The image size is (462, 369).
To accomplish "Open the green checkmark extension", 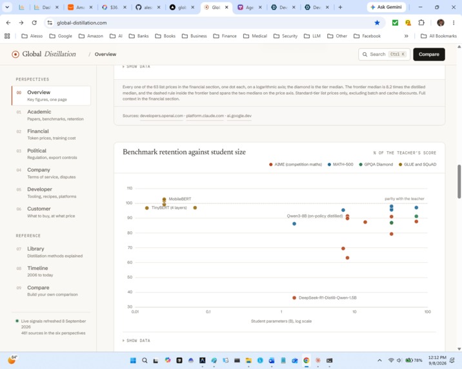I will [395, 23].
